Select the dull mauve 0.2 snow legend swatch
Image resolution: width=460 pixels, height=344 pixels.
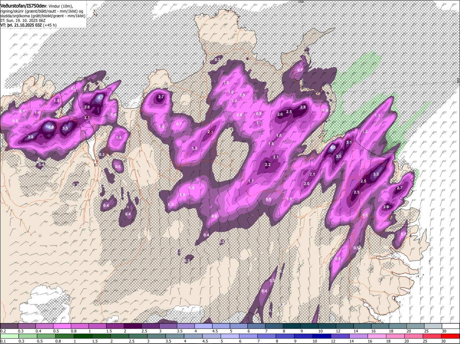[9, 326]
